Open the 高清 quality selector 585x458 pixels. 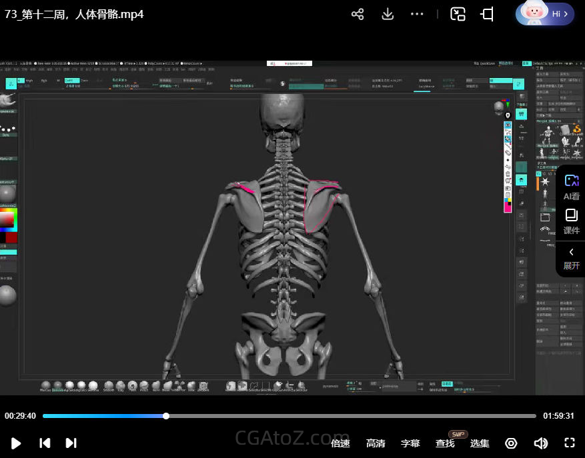376,443
